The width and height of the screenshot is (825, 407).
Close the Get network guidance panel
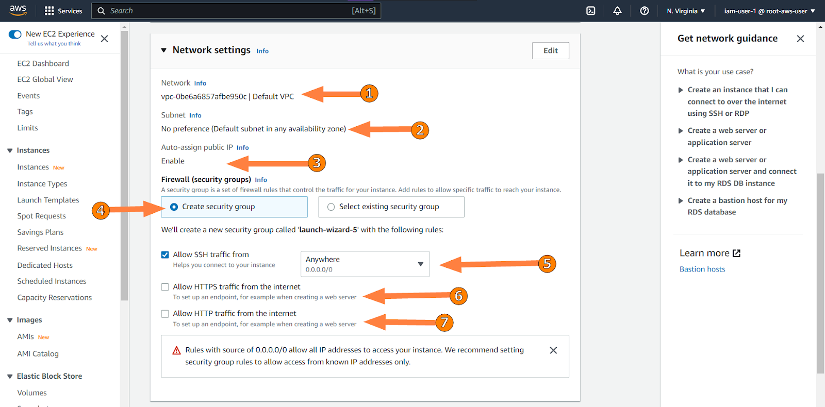[x=800, y=39]
